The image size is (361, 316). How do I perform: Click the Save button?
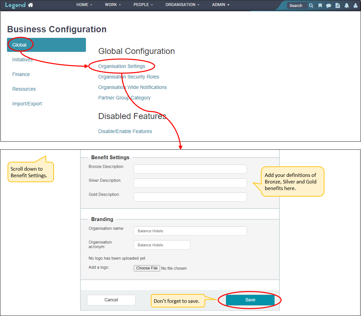[250, 300]
